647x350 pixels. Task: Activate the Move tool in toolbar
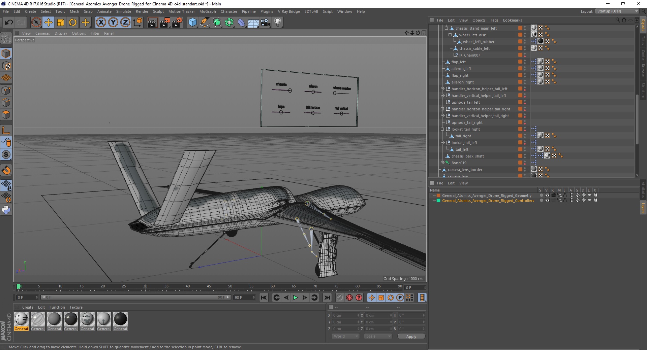(x=49, y=23)
